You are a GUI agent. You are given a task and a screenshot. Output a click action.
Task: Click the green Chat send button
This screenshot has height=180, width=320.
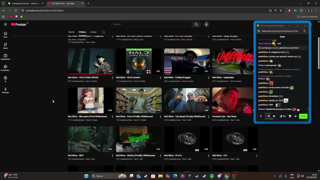(x=303, y=116)
